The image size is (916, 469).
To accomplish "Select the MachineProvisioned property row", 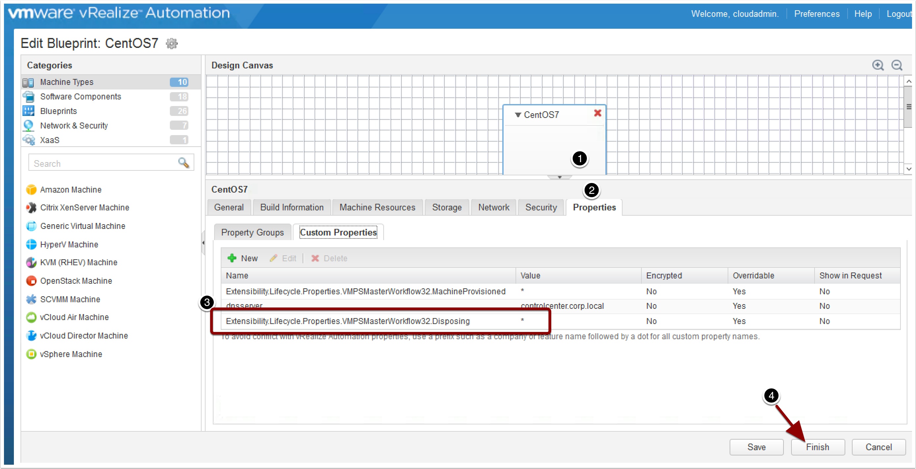I will [560, 291].
